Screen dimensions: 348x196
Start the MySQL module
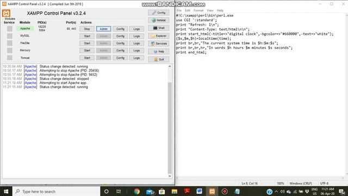click(87, 36)
